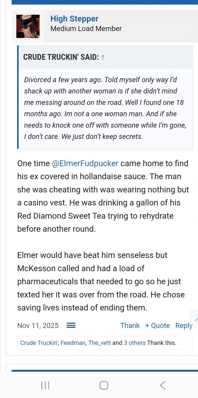
Task: Open Feedman's profile in thanks list
Action: point(73,343)
